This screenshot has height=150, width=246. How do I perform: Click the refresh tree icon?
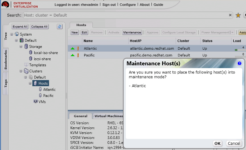[59, 27]
